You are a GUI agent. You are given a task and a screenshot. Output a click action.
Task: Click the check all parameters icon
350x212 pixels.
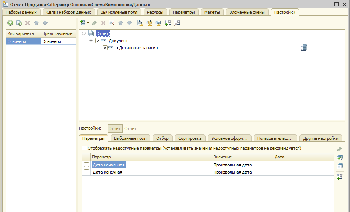[340, 157]
